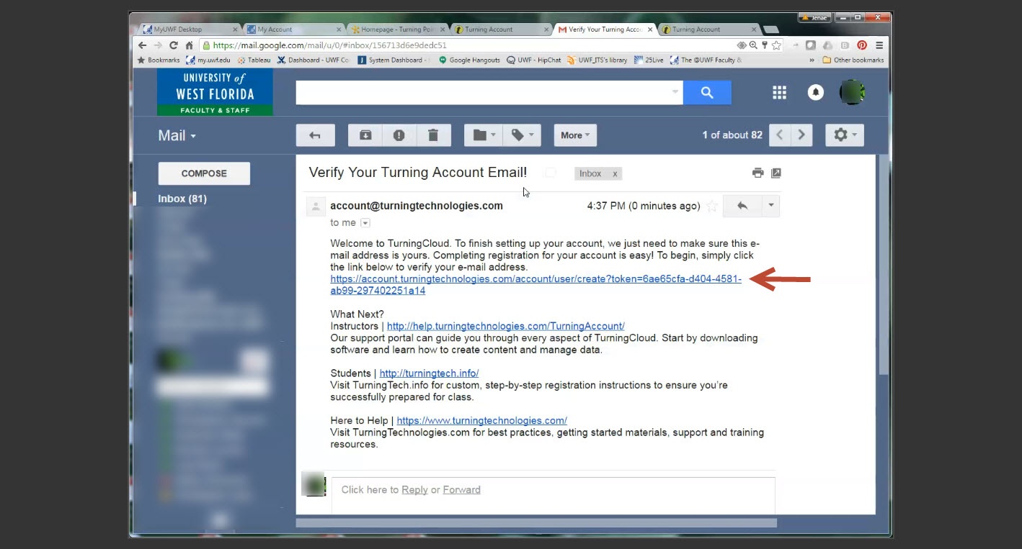Click the browser Reload button
This screenshot has height=549, width=1022.
174,45
